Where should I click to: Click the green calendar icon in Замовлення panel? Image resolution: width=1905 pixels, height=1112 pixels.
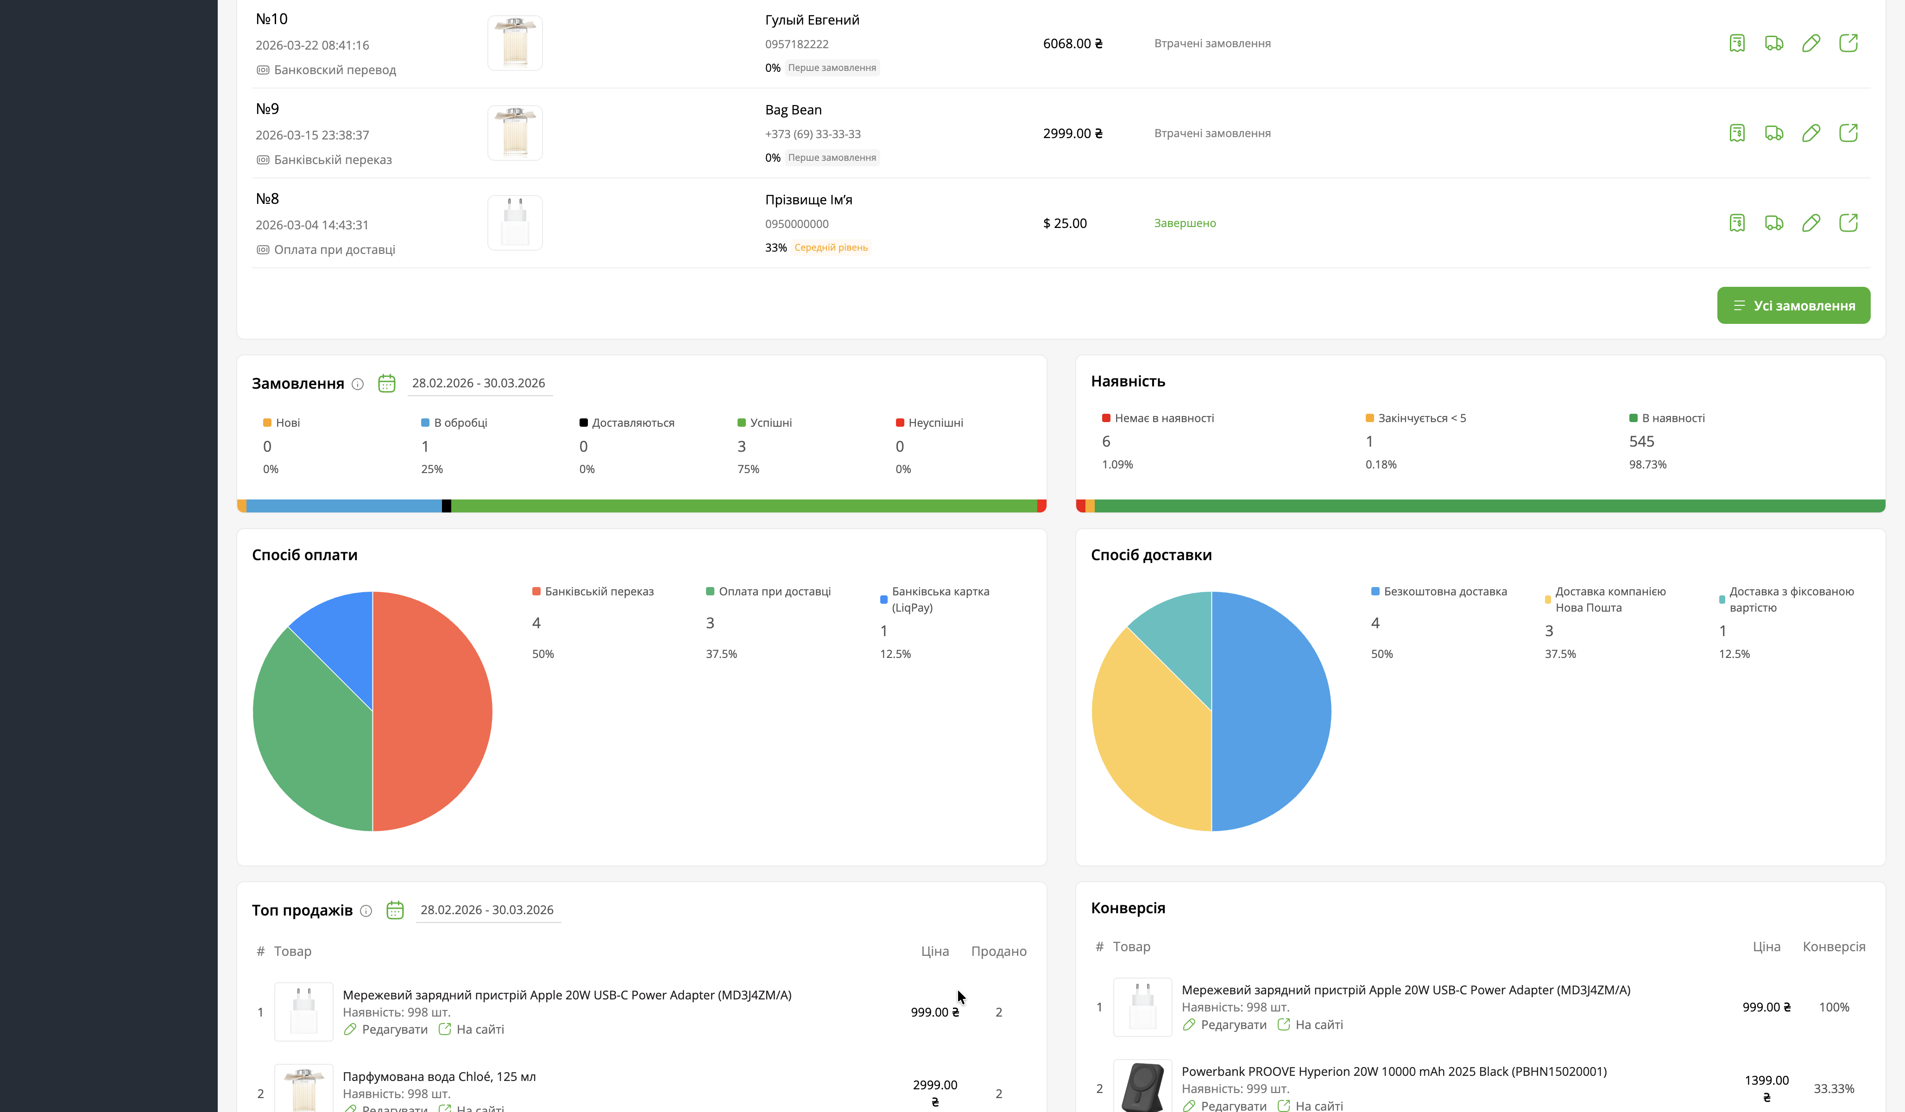pos(386,383)
